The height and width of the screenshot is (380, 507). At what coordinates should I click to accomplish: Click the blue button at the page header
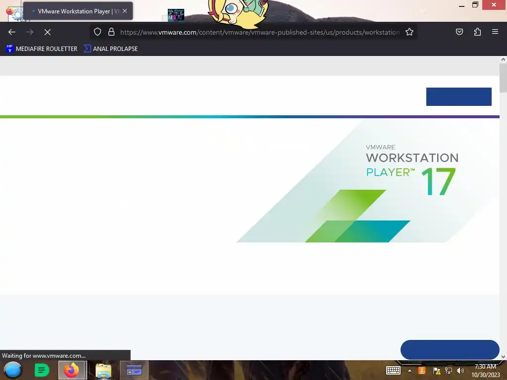458,96
